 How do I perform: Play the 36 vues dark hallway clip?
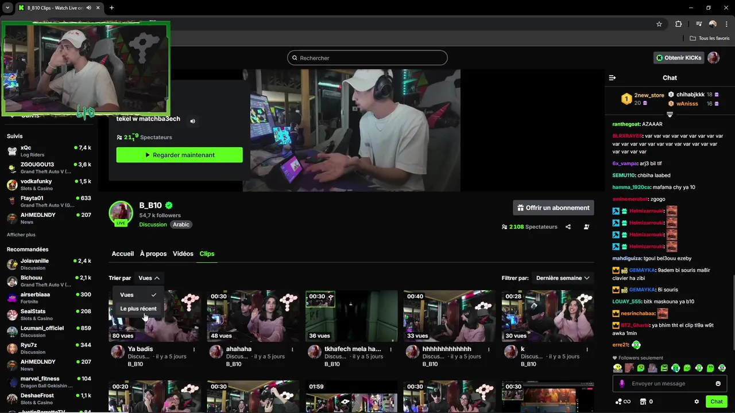pos(351,316)
